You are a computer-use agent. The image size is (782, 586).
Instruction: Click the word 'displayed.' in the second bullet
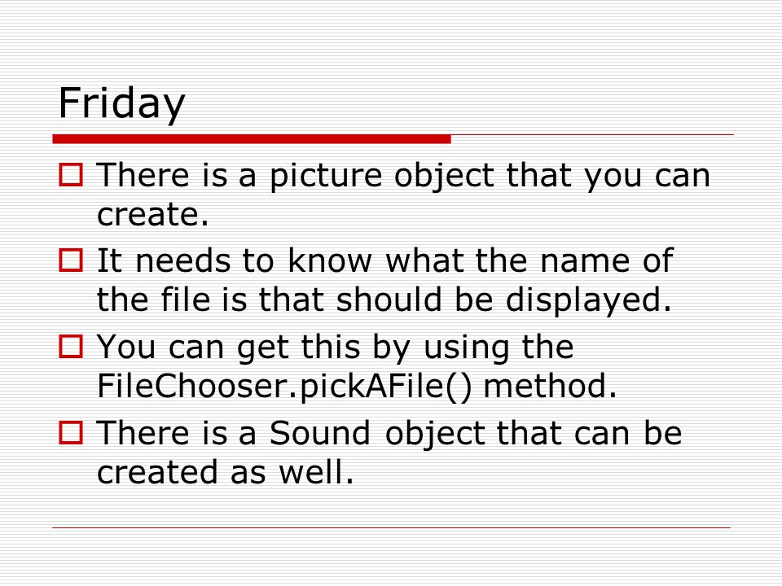588,301
